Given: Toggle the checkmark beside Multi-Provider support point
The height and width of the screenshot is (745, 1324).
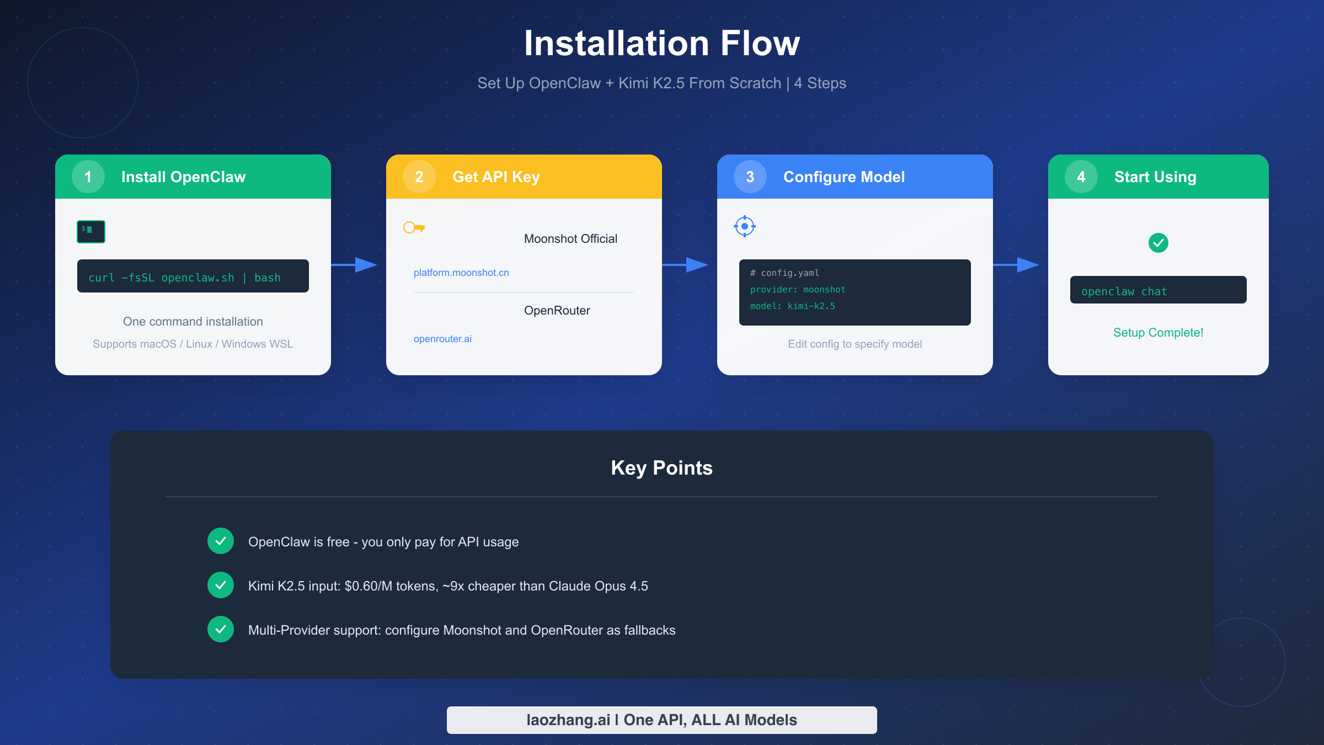Looking at the screenshot, I should [x=221, y=629].
